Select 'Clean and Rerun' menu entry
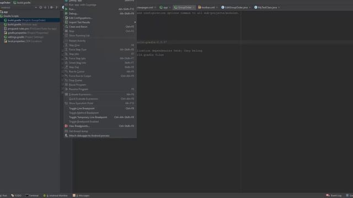 pos(100,27)
